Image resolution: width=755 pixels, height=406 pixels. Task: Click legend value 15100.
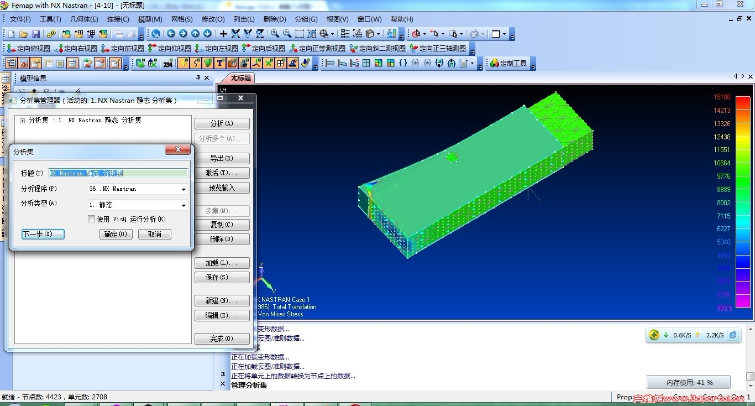(x=722, y=97)
